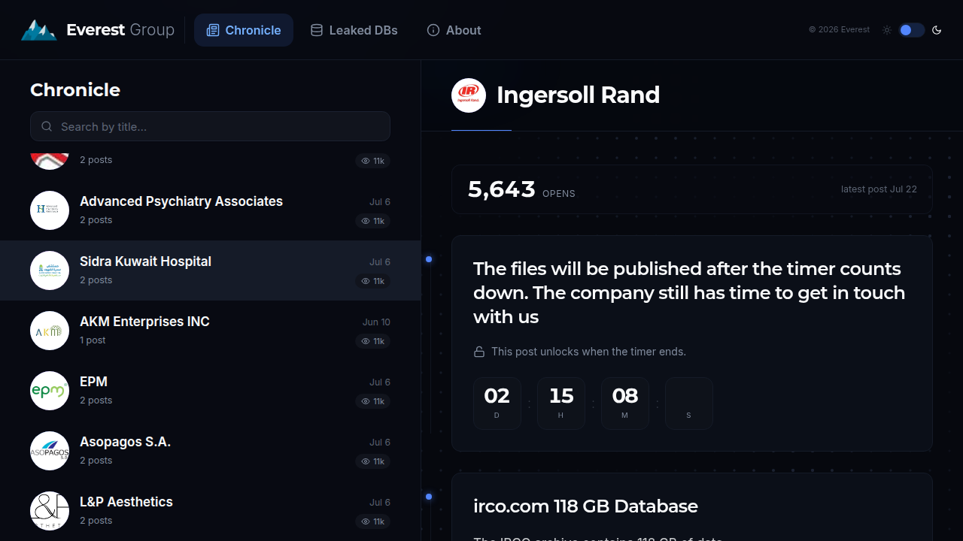Click "This post unlocks when the timer ends."

588,352
